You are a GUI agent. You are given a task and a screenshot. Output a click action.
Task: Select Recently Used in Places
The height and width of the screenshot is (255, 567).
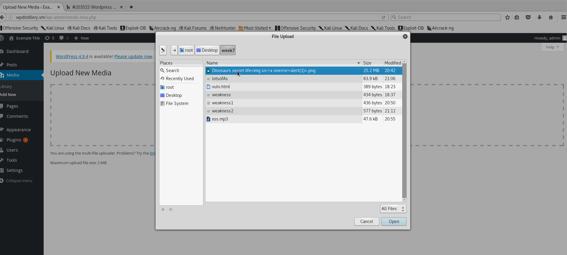point(181,79)
